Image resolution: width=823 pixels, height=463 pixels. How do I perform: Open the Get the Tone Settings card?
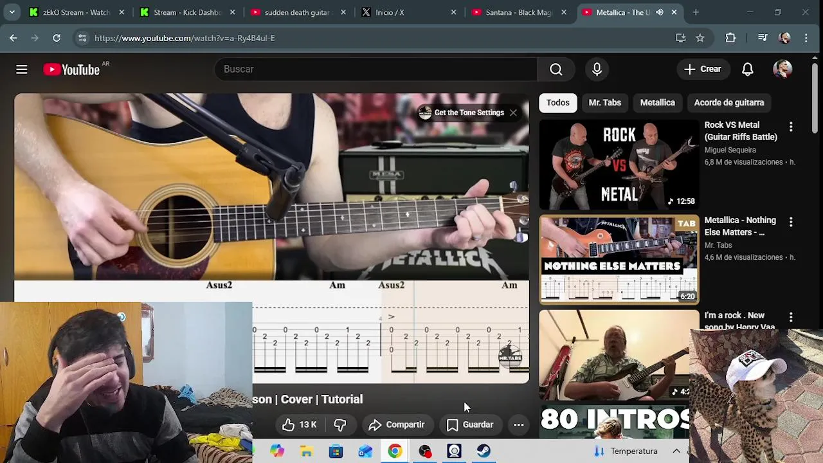coord(462,113)
